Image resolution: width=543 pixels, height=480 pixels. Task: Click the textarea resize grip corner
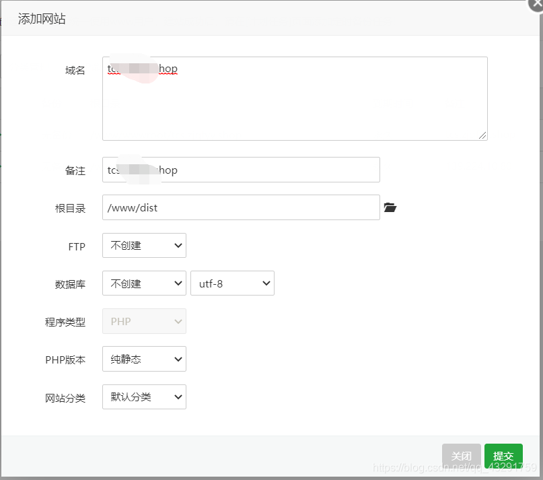(x=484, y=135)
